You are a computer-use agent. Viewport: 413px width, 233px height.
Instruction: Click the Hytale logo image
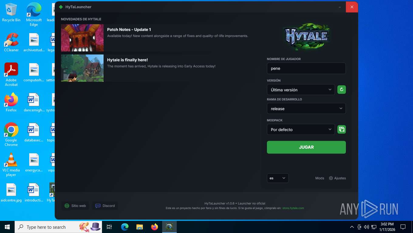tap(306, 36)
